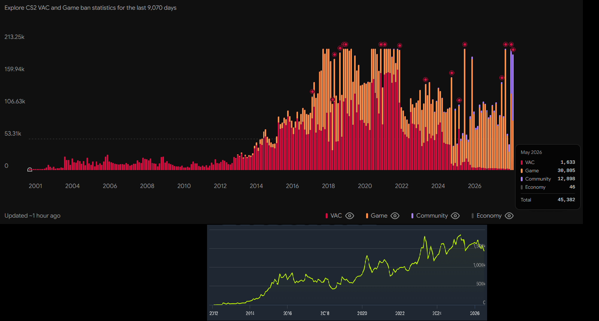Screen dimensions: 599x321
Task: Click the Game value 30,805 in tooltip
Action: 566,171
